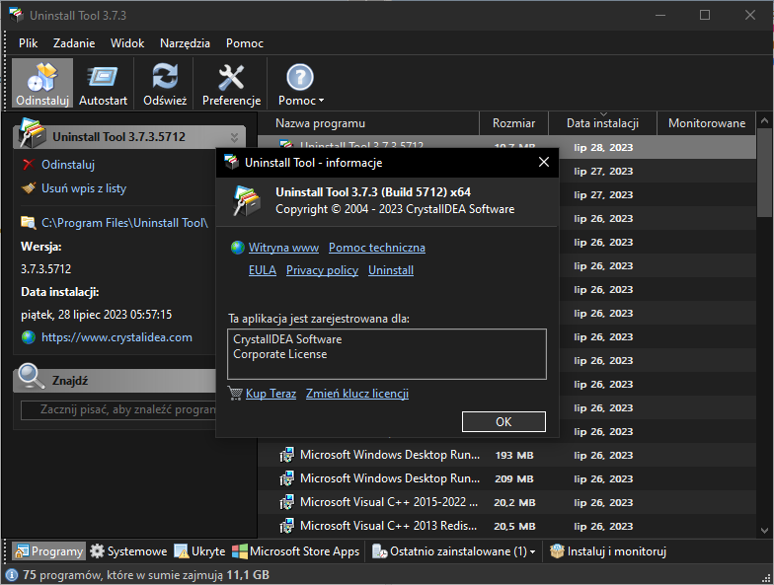The width and height of the screenshot is (774, 585).
Task: Open the Widok menu
Action: tap(127, 43)
